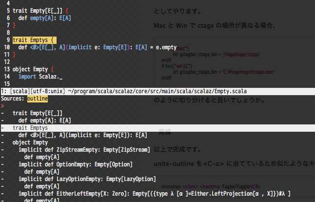Screen dimensions: 315x202
Task: Place cursor on line 13 'object Empty'
Action: coord(30,69)
